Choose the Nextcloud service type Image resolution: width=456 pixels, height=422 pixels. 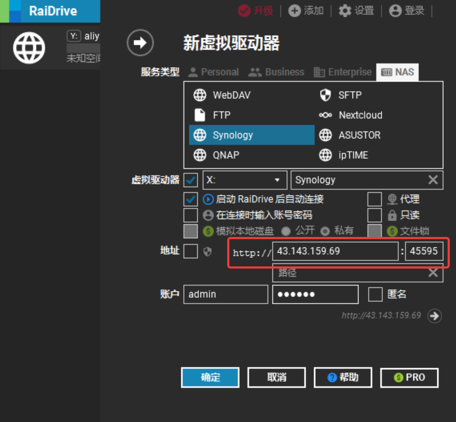[378, 115]
